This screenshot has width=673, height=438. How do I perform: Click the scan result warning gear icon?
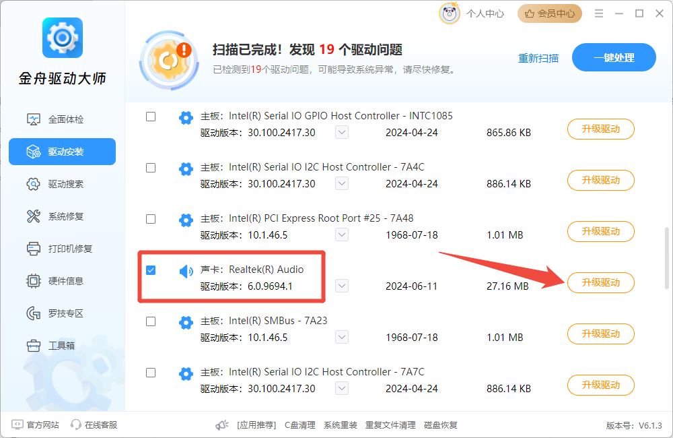click(169, 60)
